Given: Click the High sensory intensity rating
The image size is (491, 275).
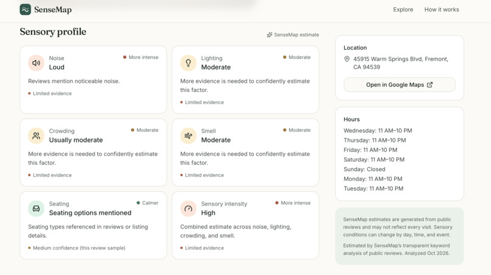Looking at the screenshot, I should [208, 213].
